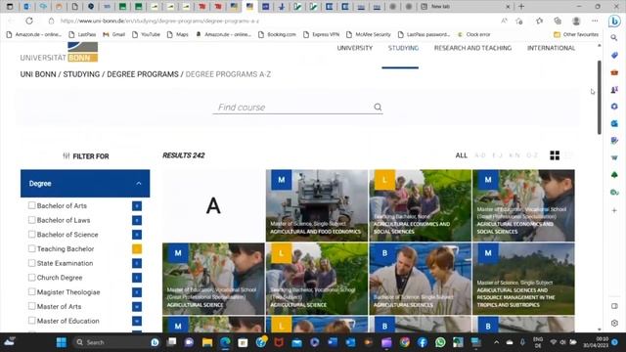The width and height of the screenshot is (626, 352).
Task: Open Agricultural Sciences bachelor card
Action: 420,279
